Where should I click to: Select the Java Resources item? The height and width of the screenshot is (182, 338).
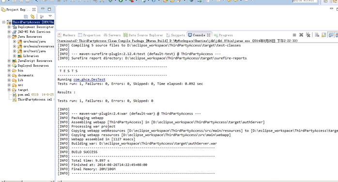click(x=30, y=37)
